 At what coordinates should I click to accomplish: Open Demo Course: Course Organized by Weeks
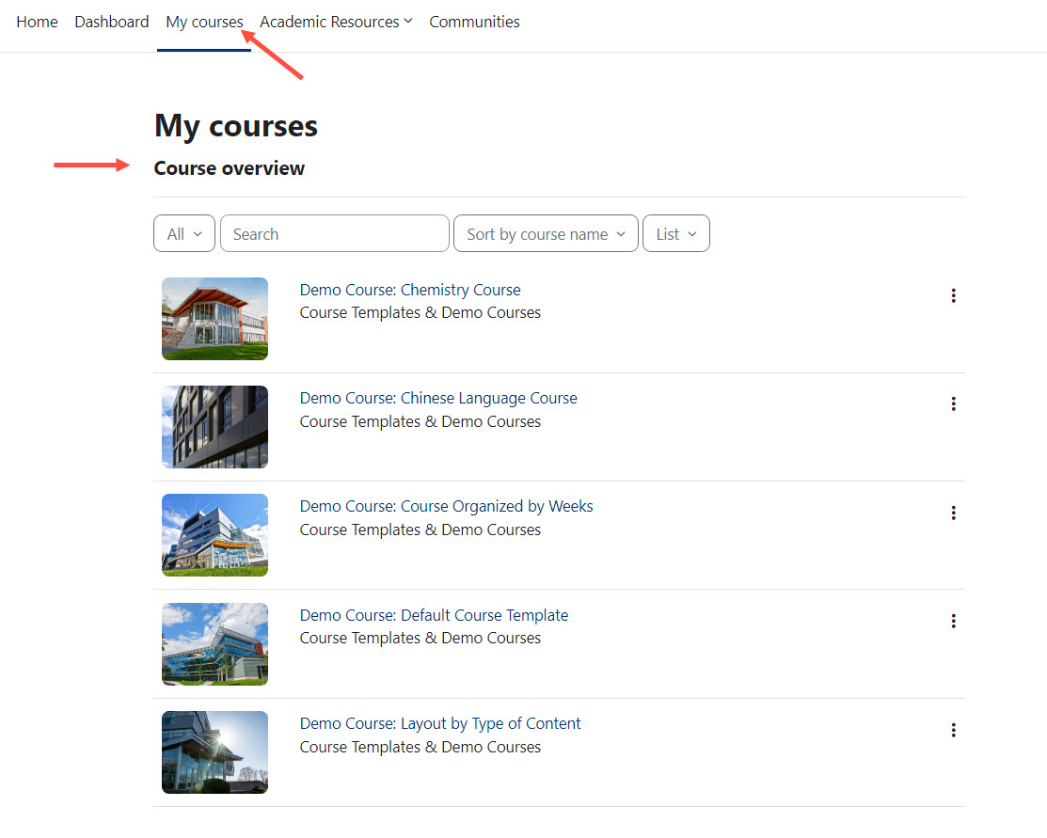click(x=446, y=506)
